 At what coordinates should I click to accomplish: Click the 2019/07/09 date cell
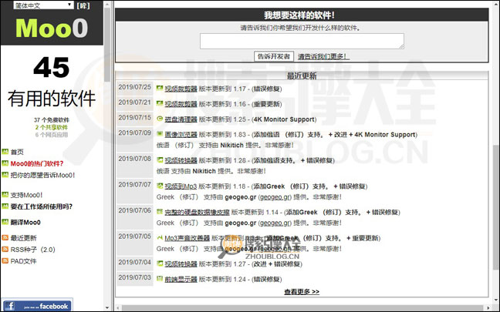point(135,139)
